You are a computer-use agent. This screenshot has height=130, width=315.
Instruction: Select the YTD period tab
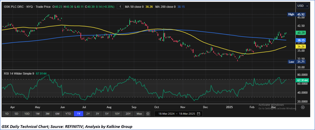68,114
